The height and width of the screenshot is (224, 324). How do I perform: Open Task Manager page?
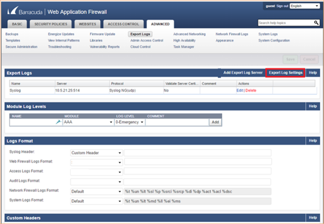point(184,47)
